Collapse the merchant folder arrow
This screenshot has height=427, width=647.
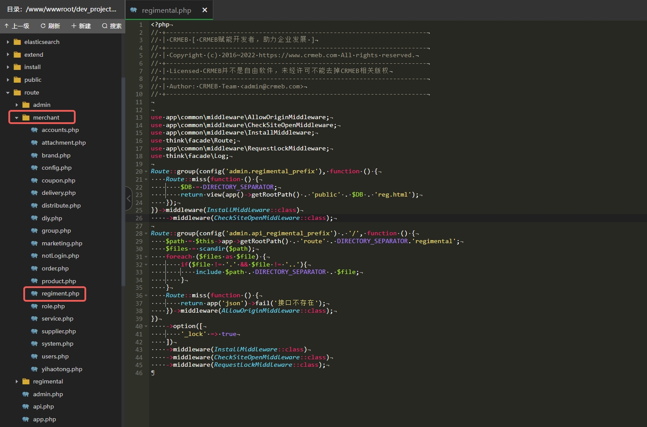[17, 117]
